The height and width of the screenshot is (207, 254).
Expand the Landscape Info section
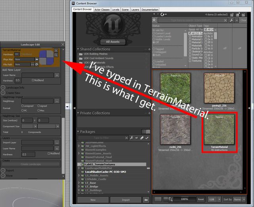(x=3, y=87)
